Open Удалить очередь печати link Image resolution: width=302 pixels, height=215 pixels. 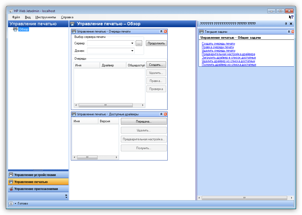pyautogui.click(x=218, y=51)
